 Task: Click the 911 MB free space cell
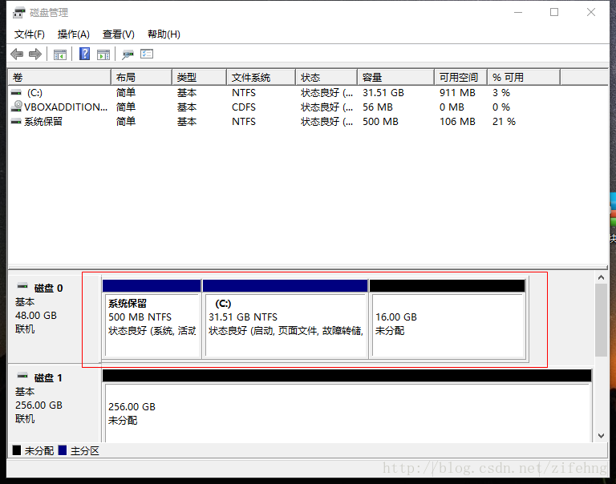tap(457, 93)
